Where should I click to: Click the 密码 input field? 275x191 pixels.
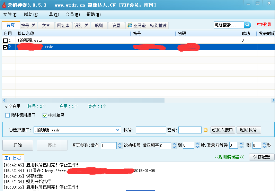click(190, 130)
